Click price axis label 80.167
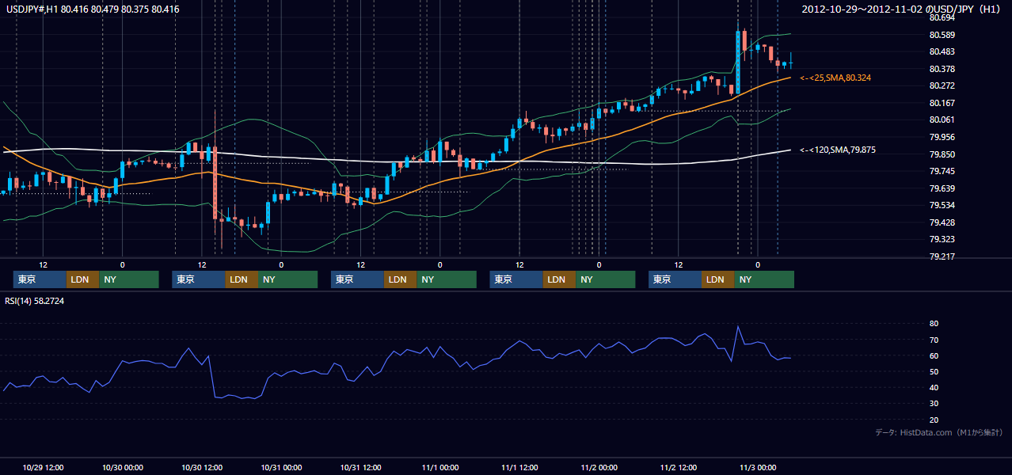Image resolution: width=1012 pixels, height=475 pixels. [941, 103]
